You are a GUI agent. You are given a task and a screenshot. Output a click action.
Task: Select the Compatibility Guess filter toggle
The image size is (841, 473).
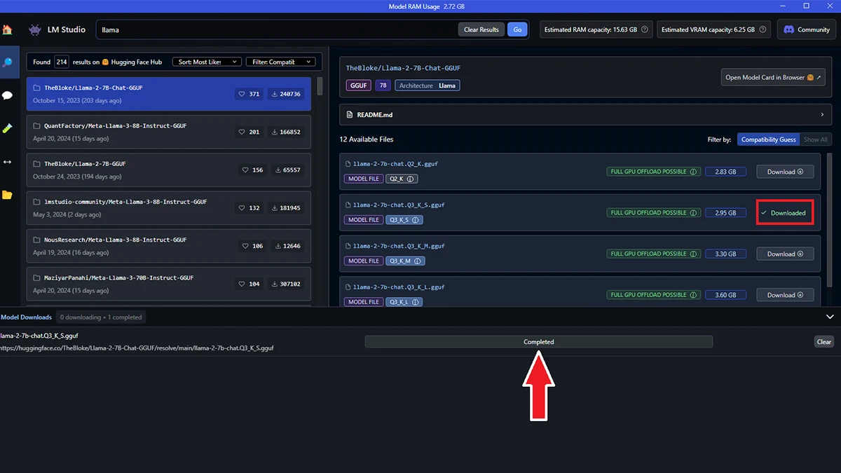(x=768, y=139)
